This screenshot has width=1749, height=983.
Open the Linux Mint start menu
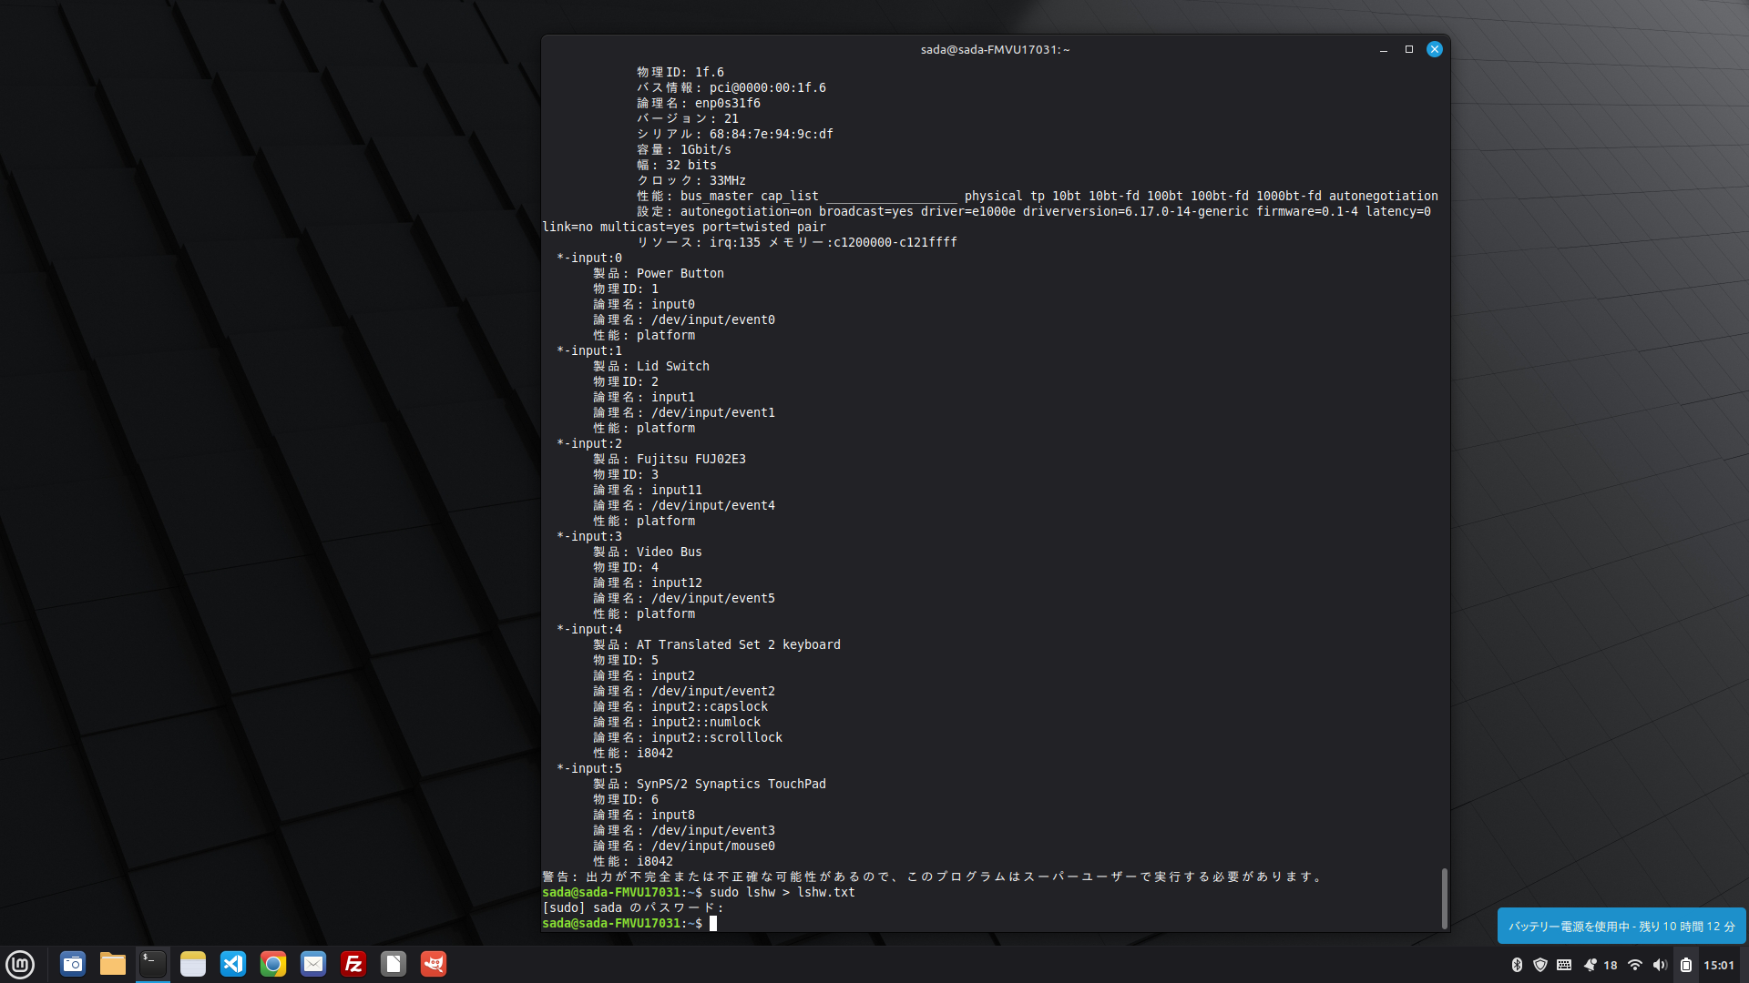click(20, 964)
